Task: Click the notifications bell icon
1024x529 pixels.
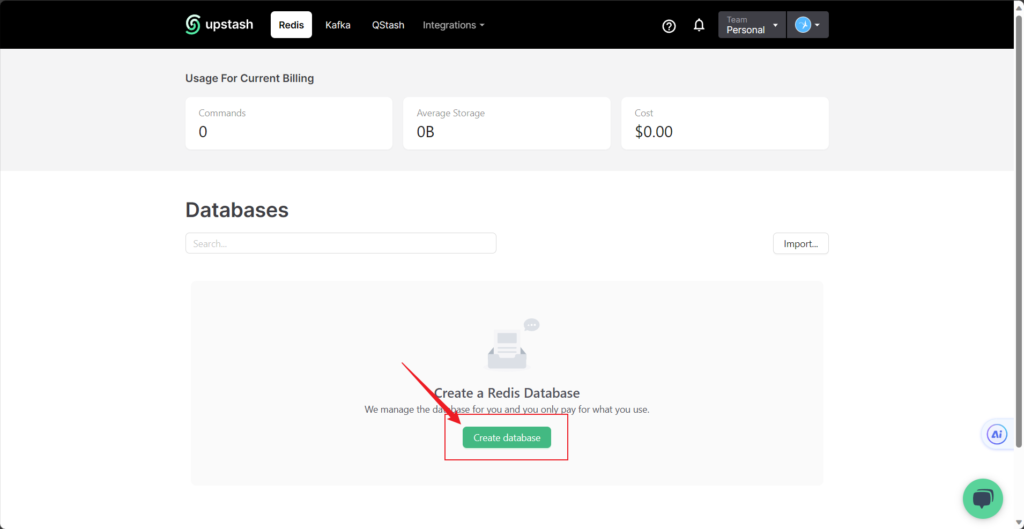Action: [x=699, y=25]
